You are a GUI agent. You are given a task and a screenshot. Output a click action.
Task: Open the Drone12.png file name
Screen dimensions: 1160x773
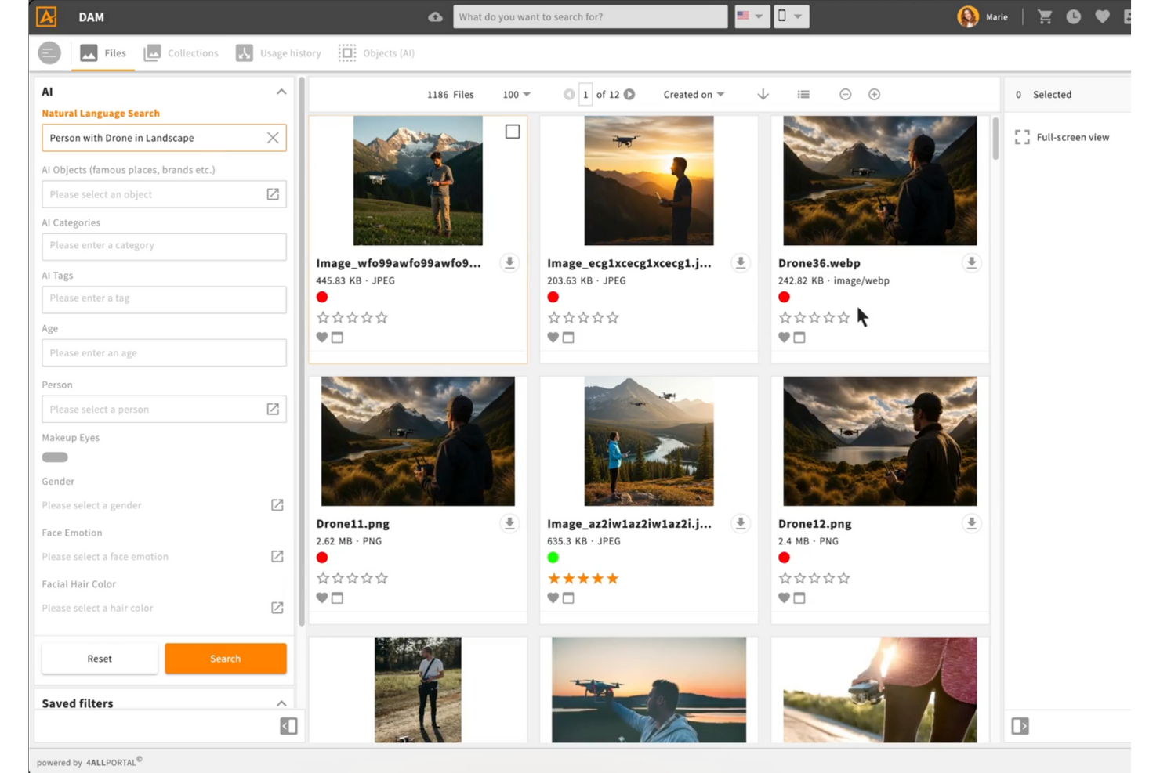pos(814,524)
